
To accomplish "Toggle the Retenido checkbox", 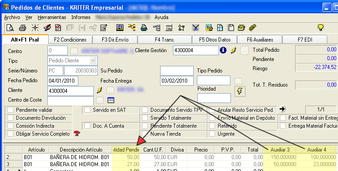I will (x=212, y=126).
